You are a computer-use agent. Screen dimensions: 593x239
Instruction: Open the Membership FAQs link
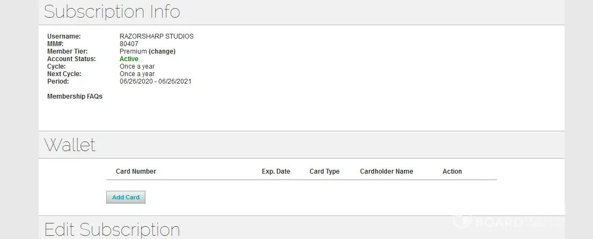point(75,96)
